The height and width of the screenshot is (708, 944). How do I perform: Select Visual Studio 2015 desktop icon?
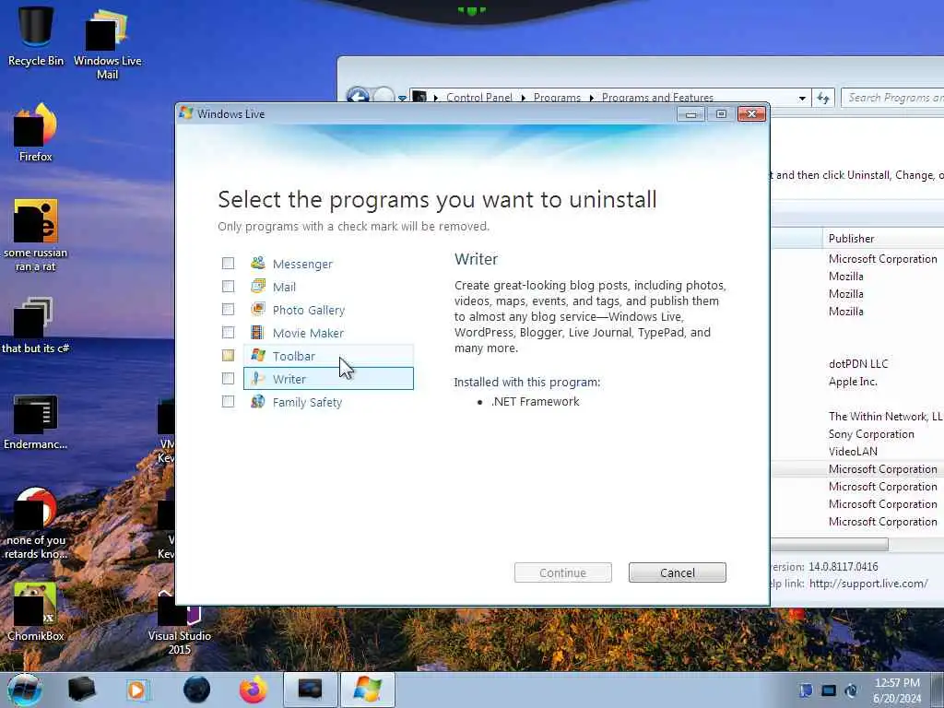click(180, 624)
